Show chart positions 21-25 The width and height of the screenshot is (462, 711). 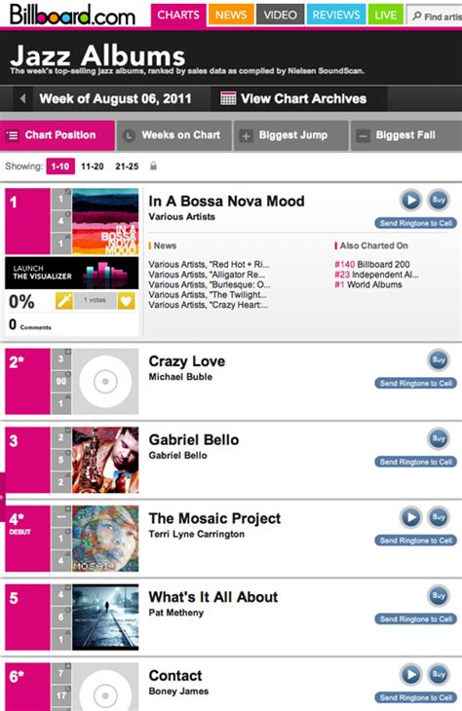click(127, 167)
